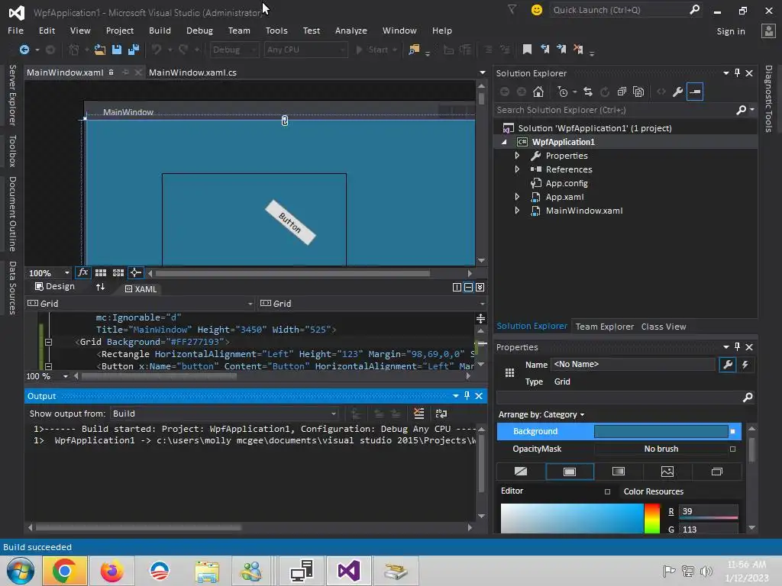Open Properties wrench icon in Solution Explorer toolbar
Screen dimensions: 782x586
pyautogui.click(x=677, y=92)
